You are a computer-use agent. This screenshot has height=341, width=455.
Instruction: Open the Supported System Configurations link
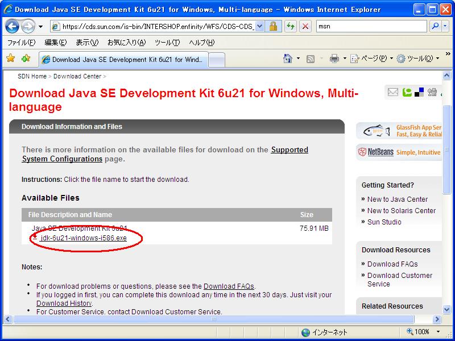click(165, 154)
